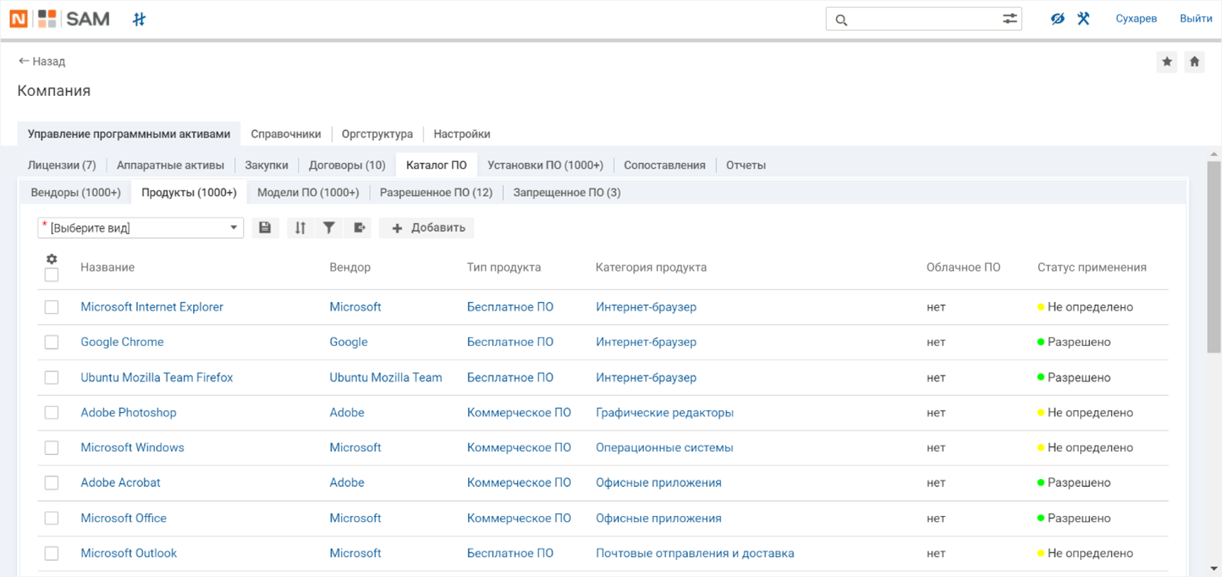Click the magnifier search icon
This screenshot has width=1222, height=577.
click(x=841, y=20)
